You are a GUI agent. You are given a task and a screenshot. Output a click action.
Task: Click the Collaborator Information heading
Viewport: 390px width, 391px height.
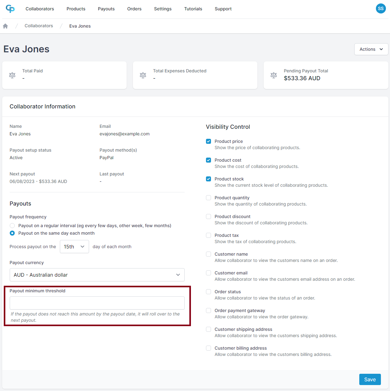[43, 107]
